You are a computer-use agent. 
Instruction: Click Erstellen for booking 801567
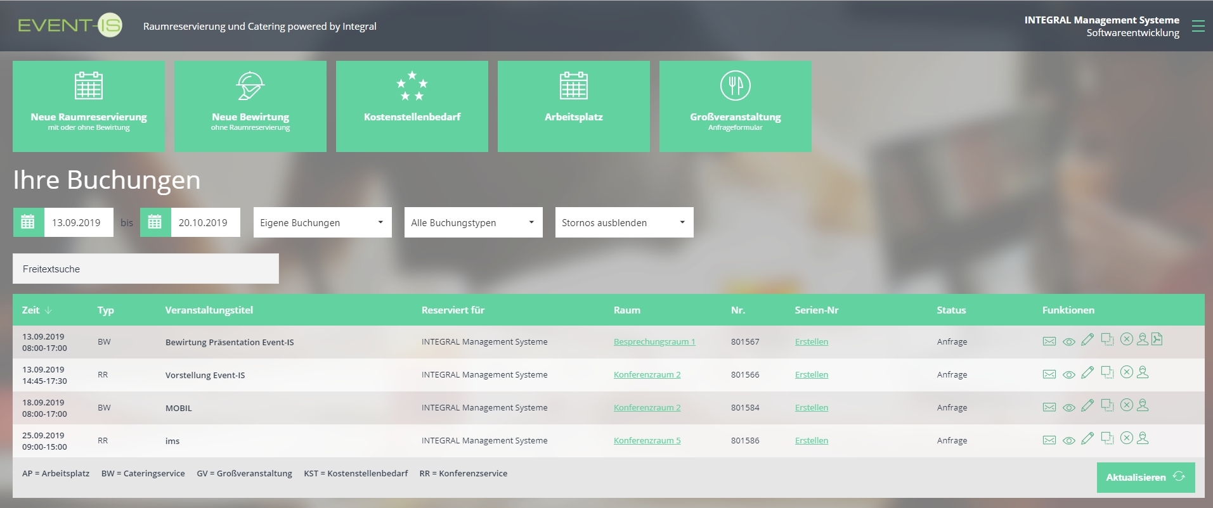pyautogui.click(x=812, y=341)
